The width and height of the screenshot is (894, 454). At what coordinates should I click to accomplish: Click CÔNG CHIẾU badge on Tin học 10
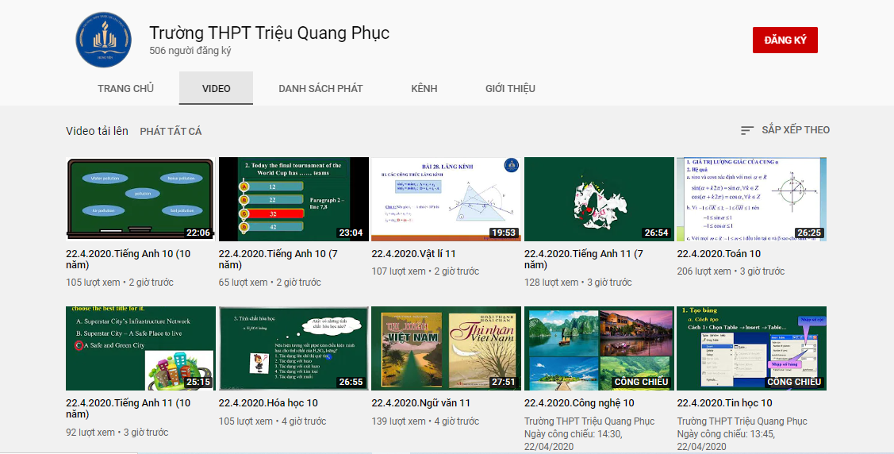click(794, 382)
